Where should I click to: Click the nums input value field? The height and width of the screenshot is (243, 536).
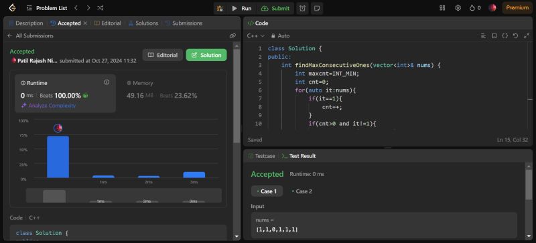coord(384,225)
